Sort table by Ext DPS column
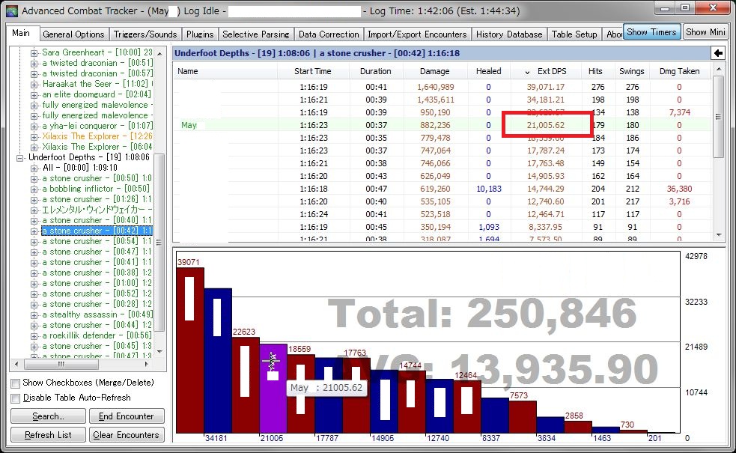736x453 pixels. (547, 71)
